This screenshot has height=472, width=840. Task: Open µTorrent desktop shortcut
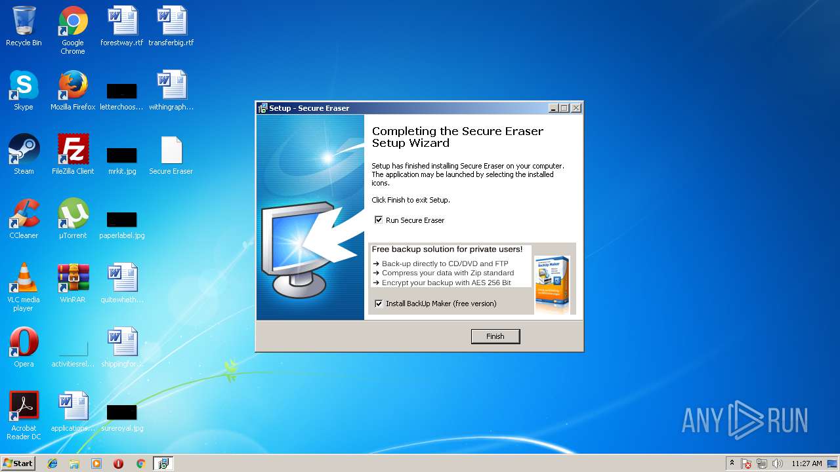73,219
